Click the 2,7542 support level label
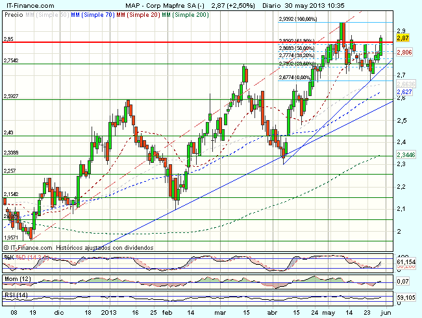422x318 pixels. click(x=12, y=60)
